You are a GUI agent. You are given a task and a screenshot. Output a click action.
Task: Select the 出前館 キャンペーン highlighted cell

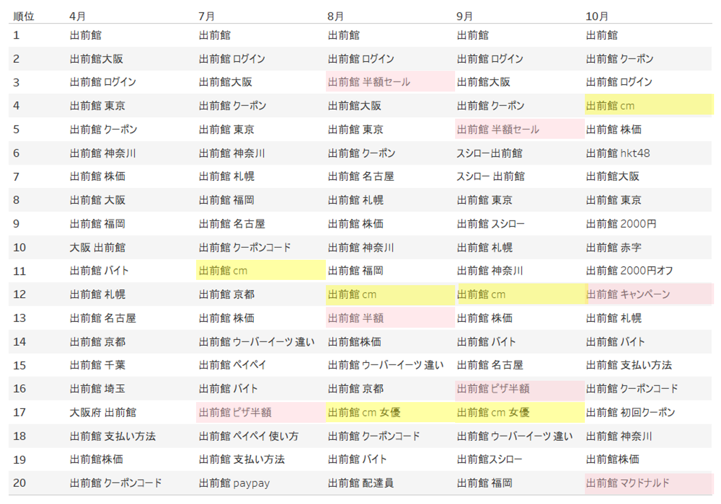pos(649,294)
